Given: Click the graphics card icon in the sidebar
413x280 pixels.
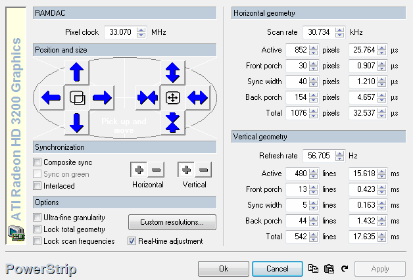Looking at the screenshot, I should coord(16,233).
